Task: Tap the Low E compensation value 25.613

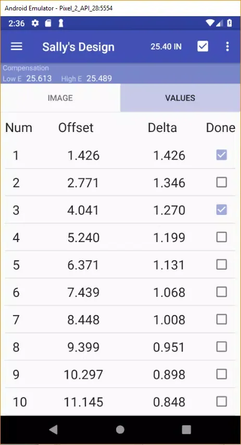Action: (x=39, y=79)
